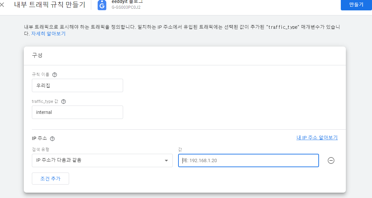Viewport: 372px width, 198px height.
Task: Remove the IP condition with minus icon
Action: pos(331,160)
